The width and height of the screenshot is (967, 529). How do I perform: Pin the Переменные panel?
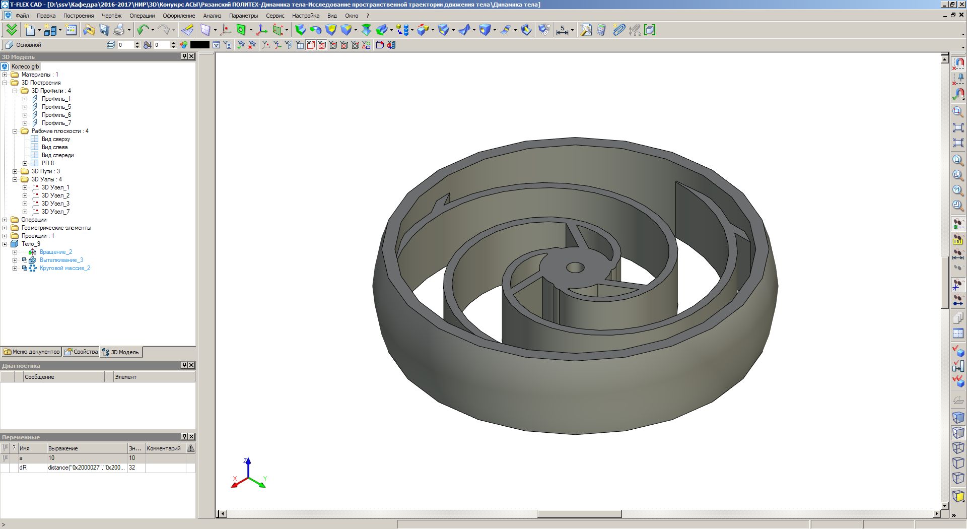pyautogui.click(x=184, y=437)
